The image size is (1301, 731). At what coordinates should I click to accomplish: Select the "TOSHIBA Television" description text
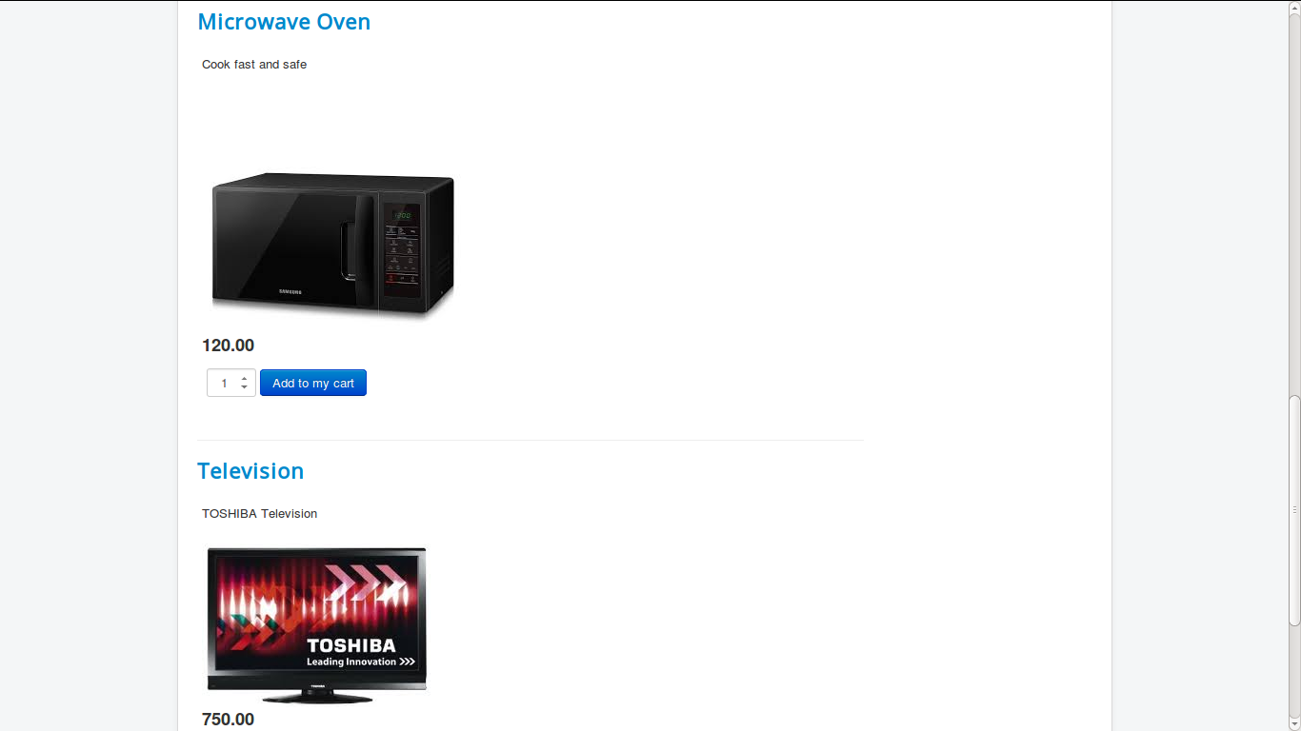(x=259, y=514)
